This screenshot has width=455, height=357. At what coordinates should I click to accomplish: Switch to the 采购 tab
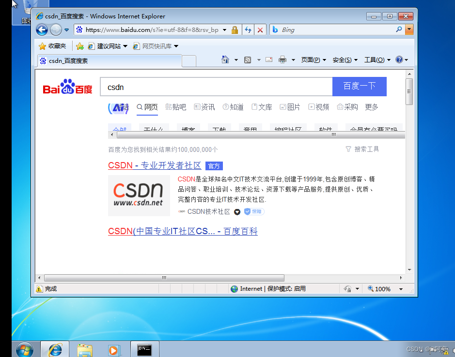tap(347, 107)
